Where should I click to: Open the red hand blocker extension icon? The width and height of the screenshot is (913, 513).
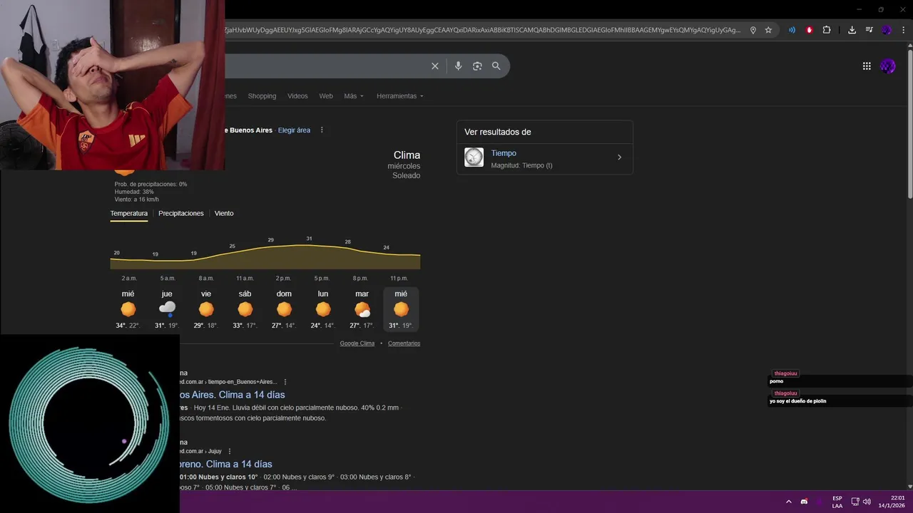[x=809, y=30]
